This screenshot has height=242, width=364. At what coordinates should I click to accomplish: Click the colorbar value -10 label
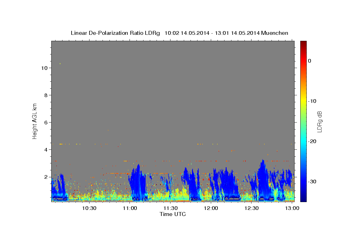(312, 101)
